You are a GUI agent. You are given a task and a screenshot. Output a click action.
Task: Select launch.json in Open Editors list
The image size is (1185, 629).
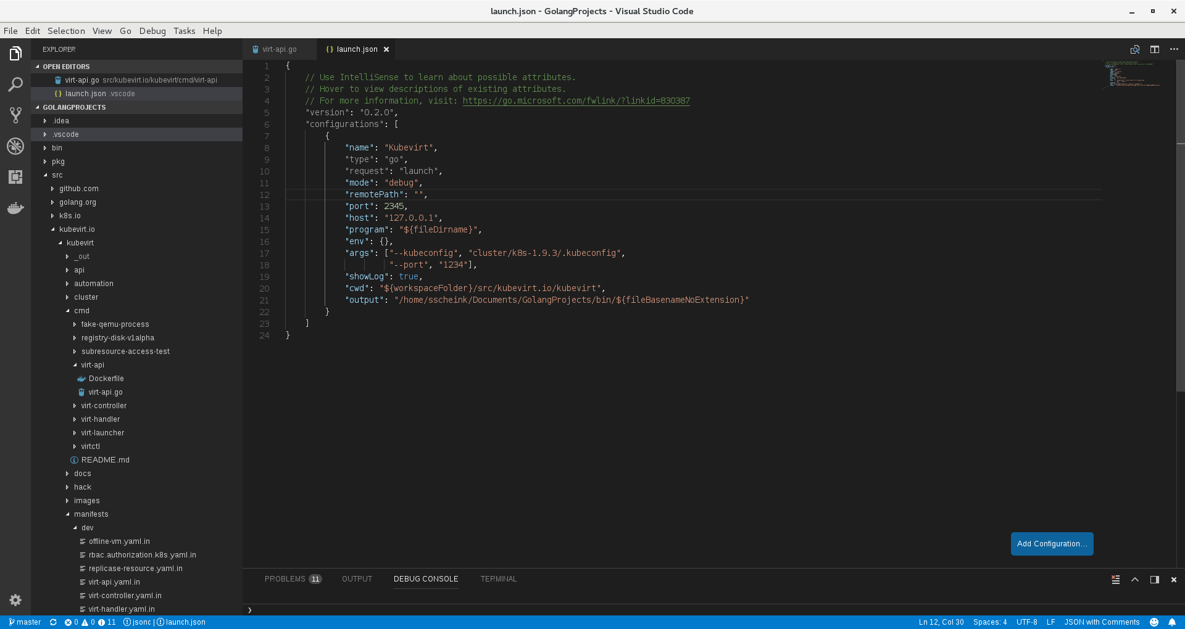137,94
